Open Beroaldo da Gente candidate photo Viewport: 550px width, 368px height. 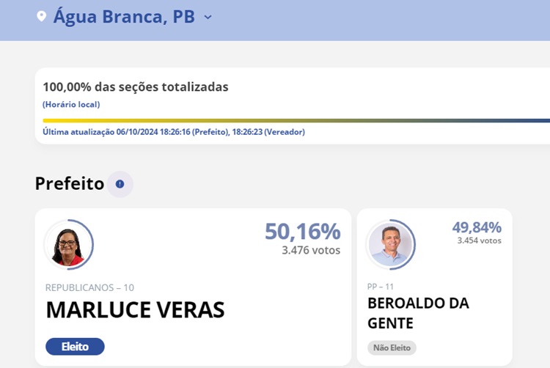[390, 245]
